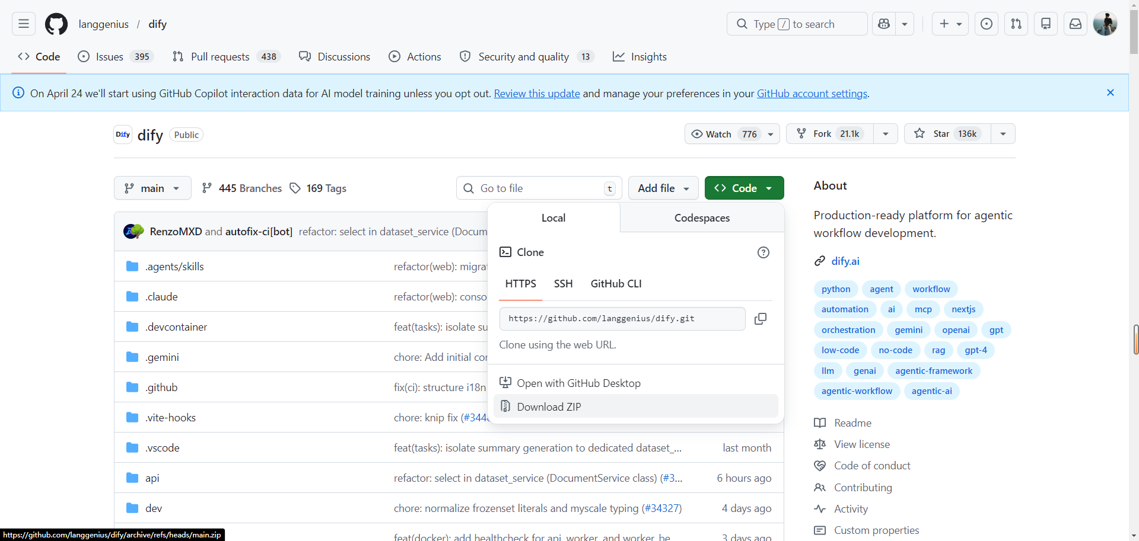
Task: Expand the Create new plus dropdown
Action: pyautogui.click(x=950, y=24)
